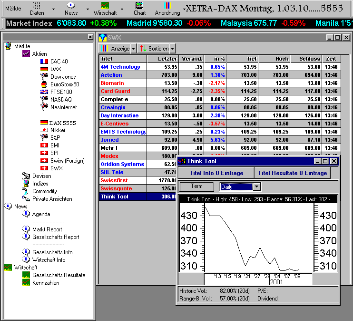Image resolution: width=353 pixels, height=321 pixels.
Task: Click the Gesellschafts Info icon
Action: (26, 252)
